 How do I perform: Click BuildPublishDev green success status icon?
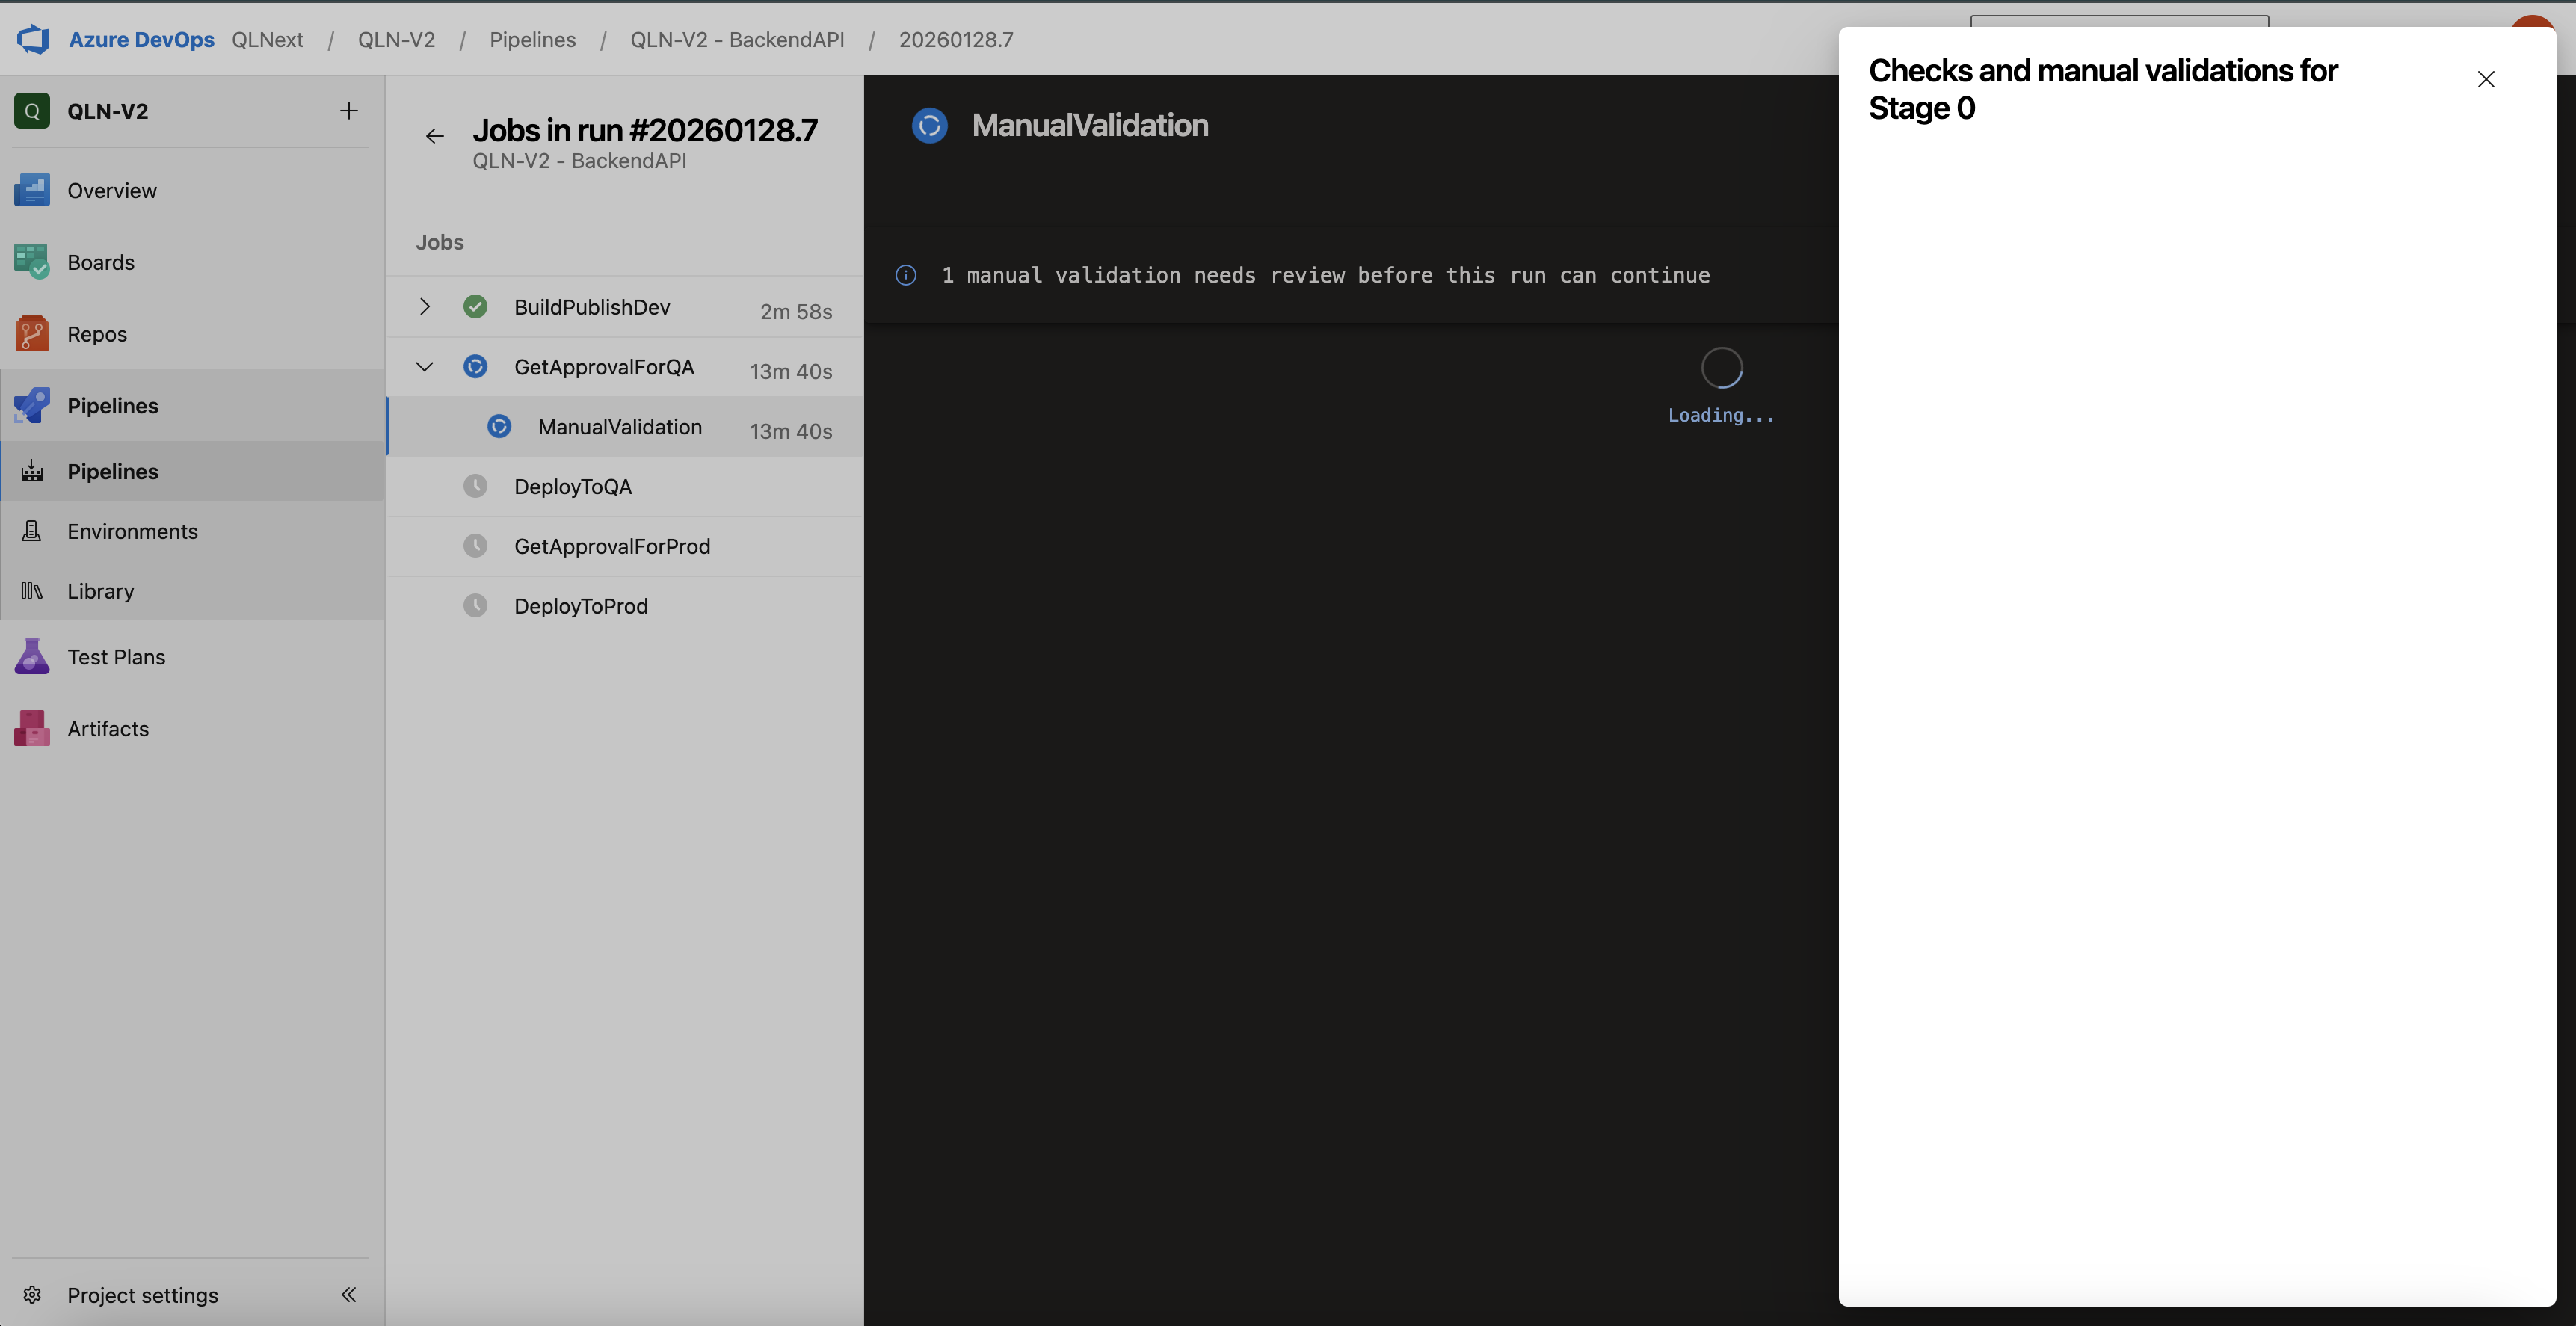pos(476,307)
